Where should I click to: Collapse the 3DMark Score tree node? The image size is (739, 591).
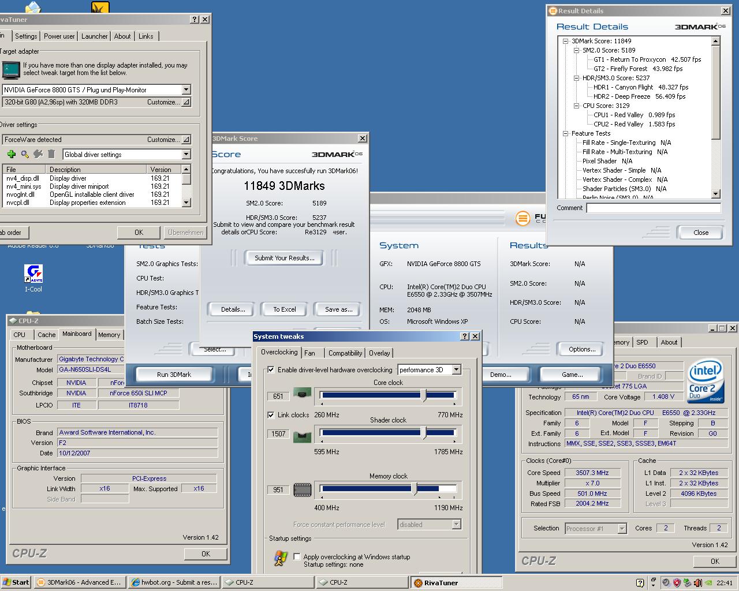coord(565,41)
